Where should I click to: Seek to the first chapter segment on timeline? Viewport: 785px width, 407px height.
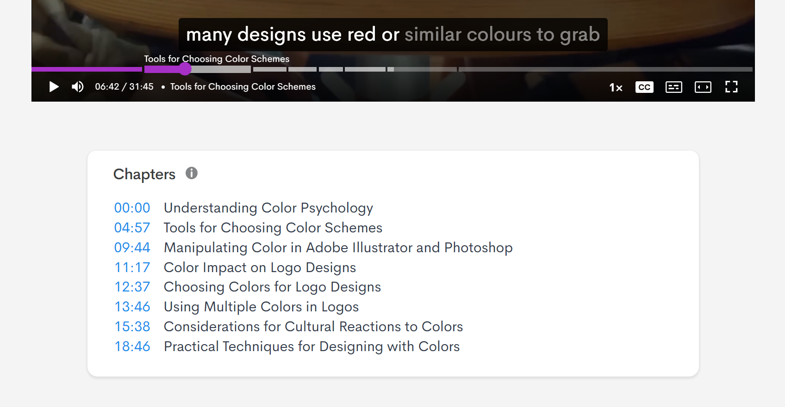(87, 69)
